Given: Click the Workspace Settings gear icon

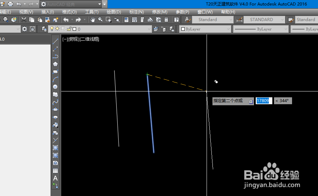Looking at the screenshot, I should click(x=25, y=29).
